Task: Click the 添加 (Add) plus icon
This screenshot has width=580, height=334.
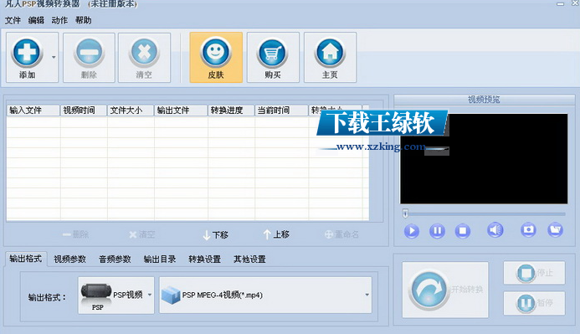Action: (27, 53)
